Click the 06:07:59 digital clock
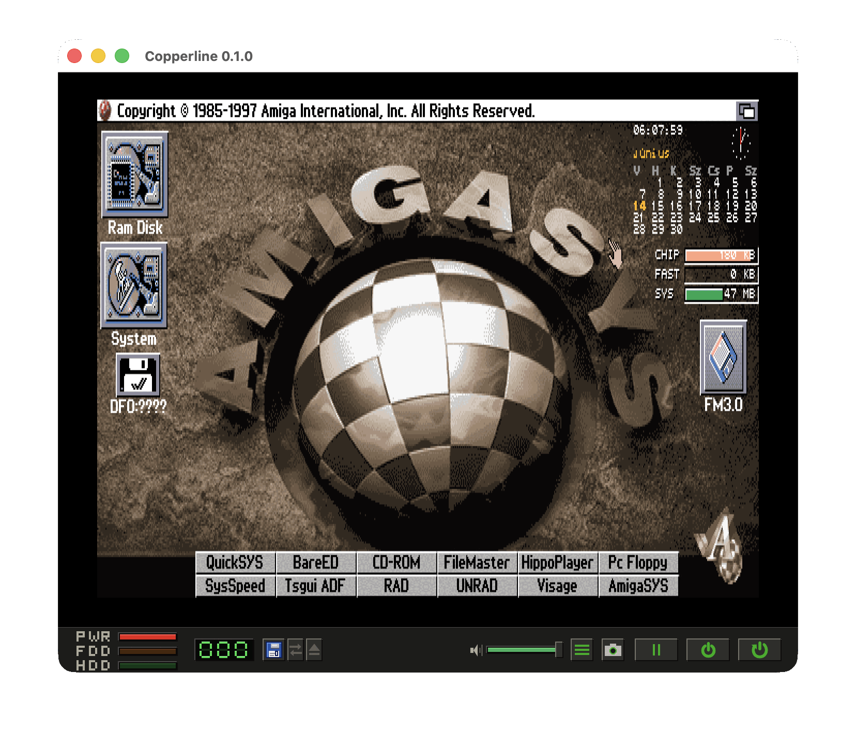856x749 pixels. coord(658,130)
